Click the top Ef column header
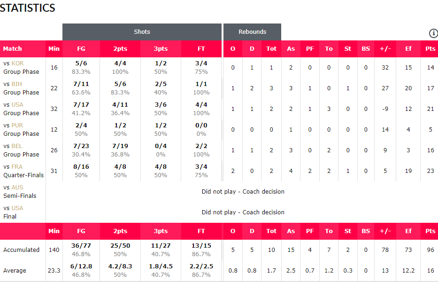 408,49
